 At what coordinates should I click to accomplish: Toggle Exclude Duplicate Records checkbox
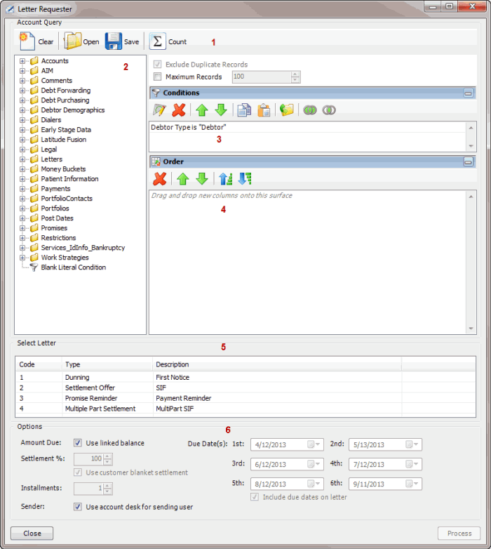157,65
